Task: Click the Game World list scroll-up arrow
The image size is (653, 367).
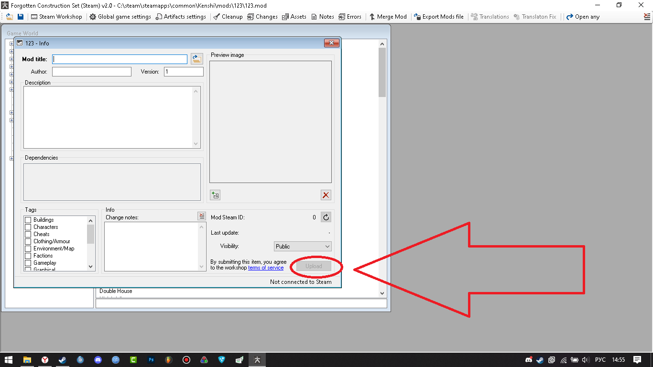Action: coord(382,44)
